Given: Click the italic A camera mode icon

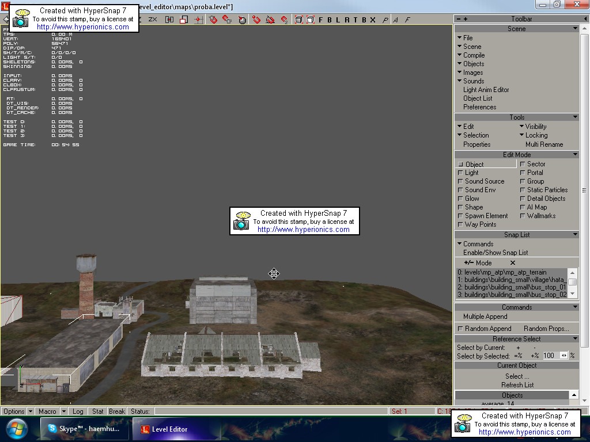Looking at the screenshot, I should click(395, 20).
